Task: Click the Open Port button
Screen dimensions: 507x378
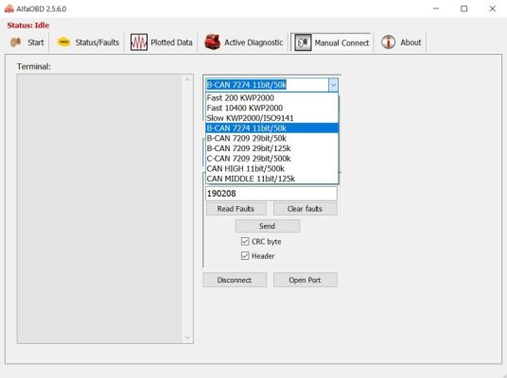Action: click(306, 280)
